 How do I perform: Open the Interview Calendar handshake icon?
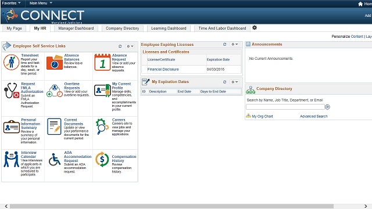pos(11,159)
